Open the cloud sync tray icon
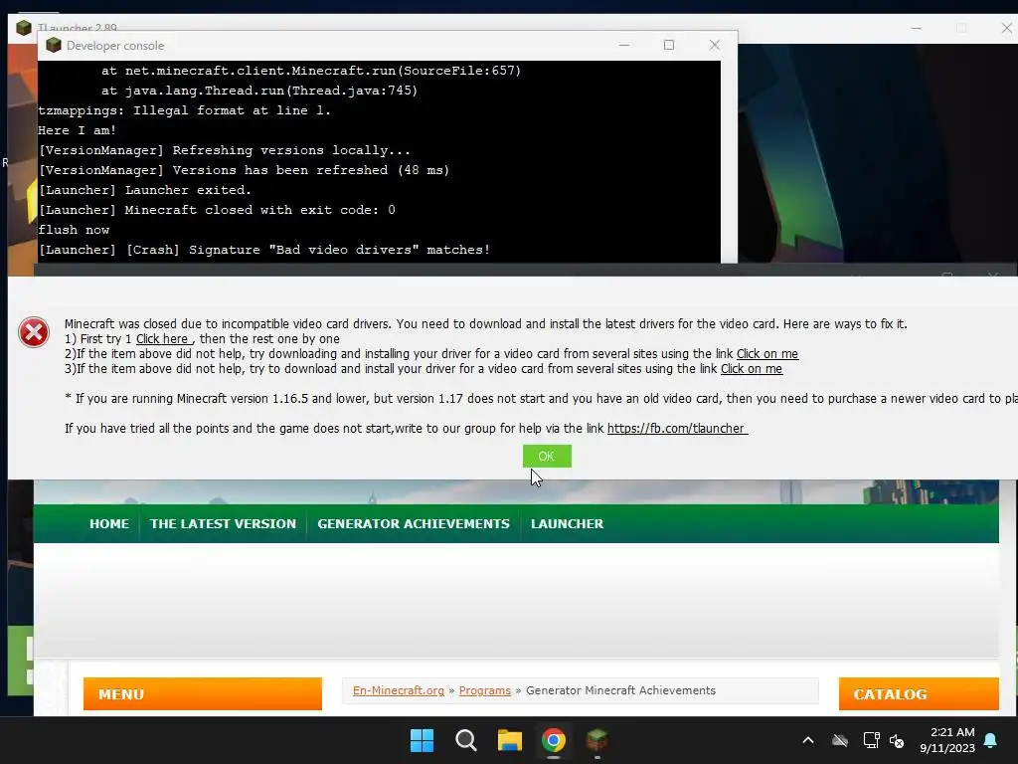Image resolution: width=1018 pixels, height=764 pixels. 840,740
